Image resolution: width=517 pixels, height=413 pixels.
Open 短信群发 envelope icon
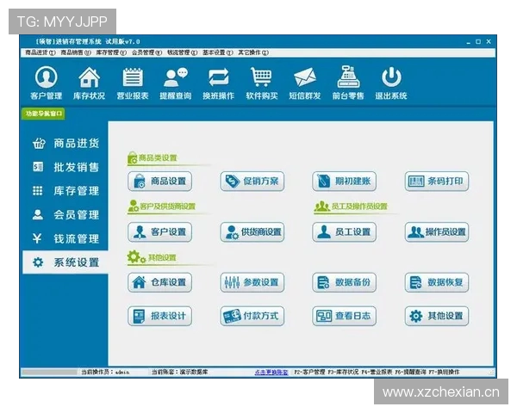coord(305,83)
